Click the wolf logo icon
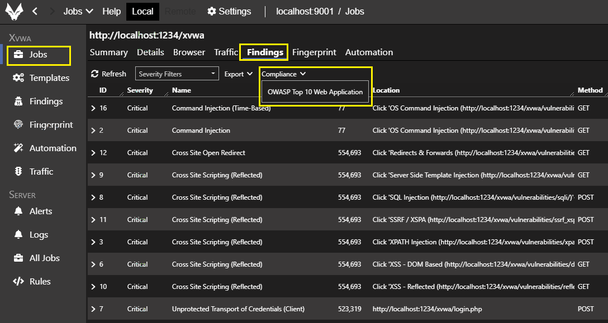This screenshot has width=608, height=323. pos(14,11)
